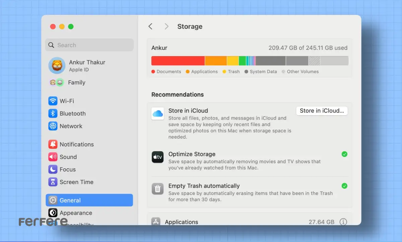This screenshot has width=402, height=242.
Task: Click the Optimize Storage title text
Action: point(192,154)
